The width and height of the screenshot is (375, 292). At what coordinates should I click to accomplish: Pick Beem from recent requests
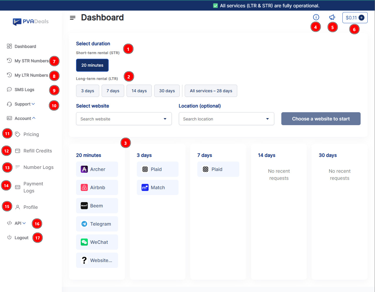[x=97, y=206]
